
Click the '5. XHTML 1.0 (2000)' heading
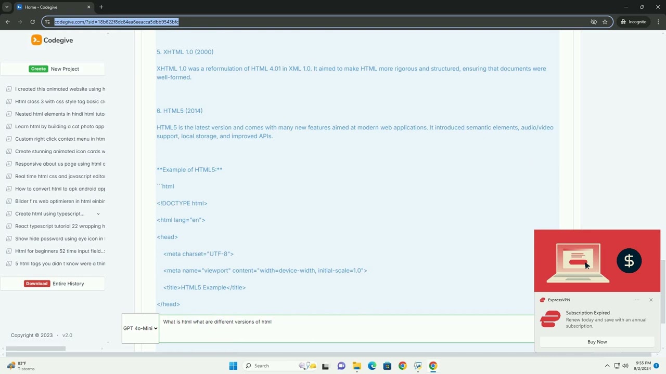coord(185,52)
